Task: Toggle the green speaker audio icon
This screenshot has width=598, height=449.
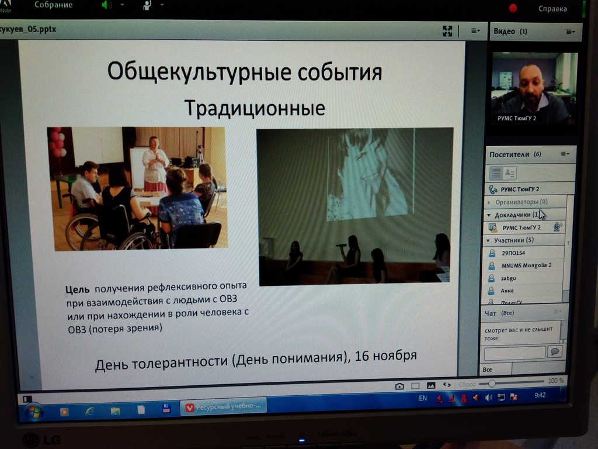Action: 106,5
